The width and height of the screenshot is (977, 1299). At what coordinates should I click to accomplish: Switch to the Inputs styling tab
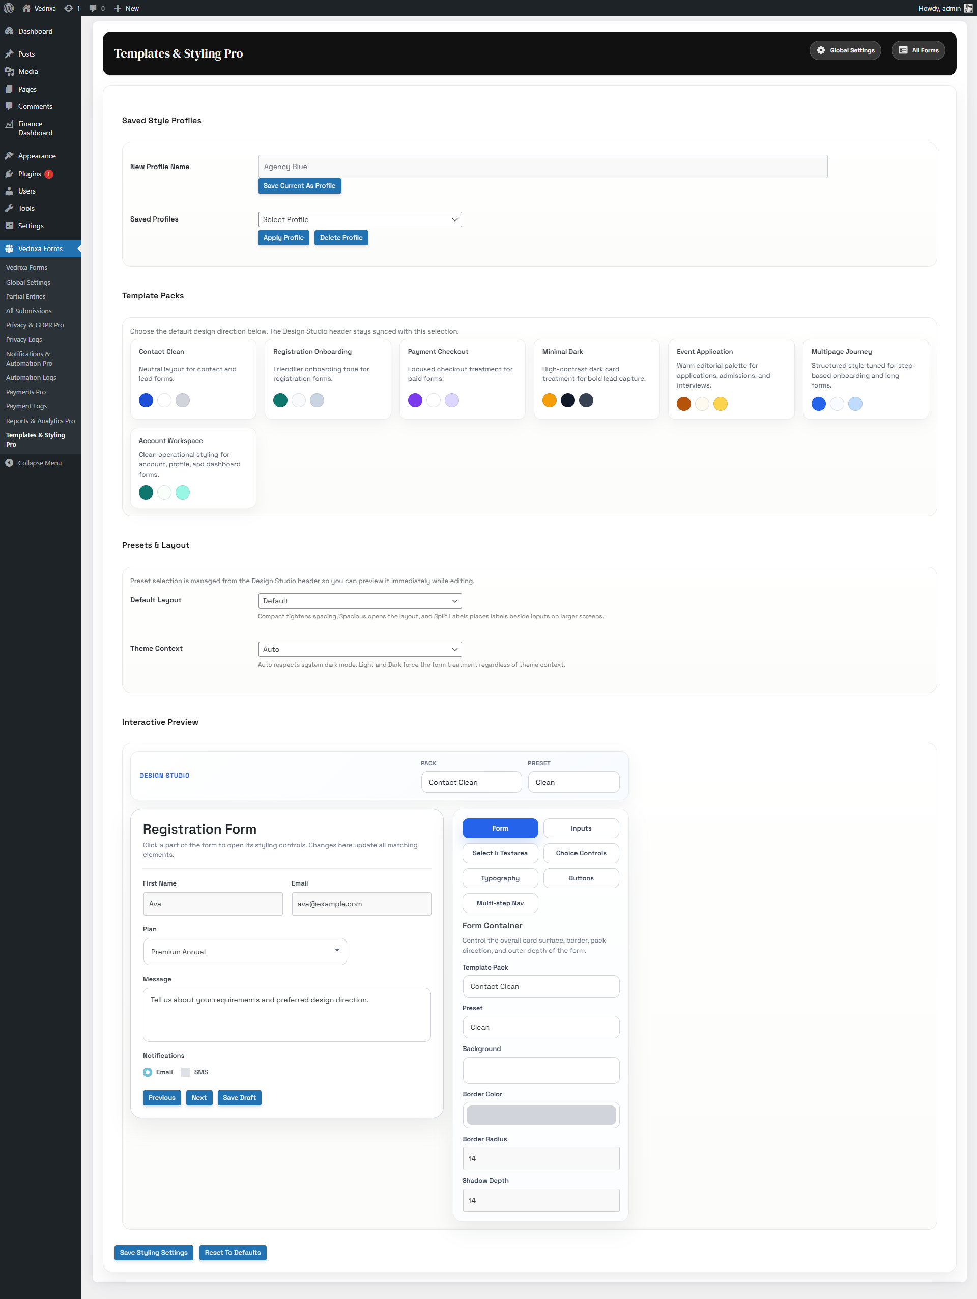pyautogui.click(x=581, y=828)
